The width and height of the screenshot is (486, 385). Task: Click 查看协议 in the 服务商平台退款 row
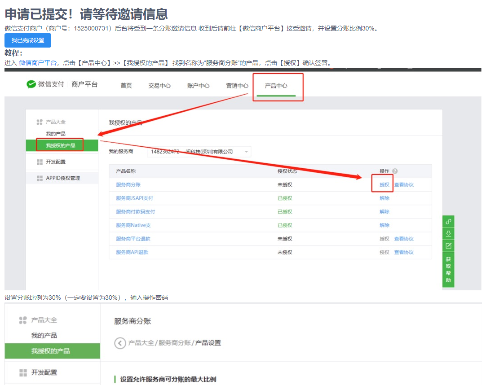pyautogui.click(x=404, y=239)
